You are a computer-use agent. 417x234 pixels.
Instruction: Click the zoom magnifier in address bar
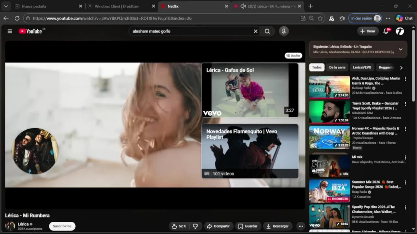(311, 18)
